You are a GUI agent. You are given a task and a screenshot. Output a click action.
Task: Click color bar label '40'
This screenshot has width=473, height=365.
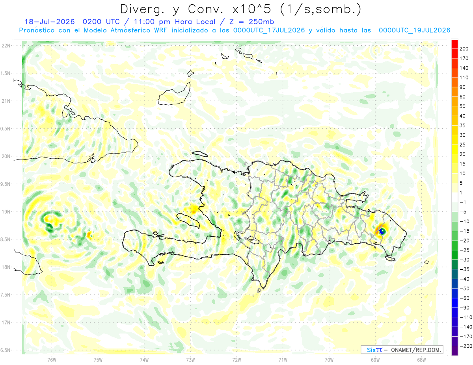point(463,116)
